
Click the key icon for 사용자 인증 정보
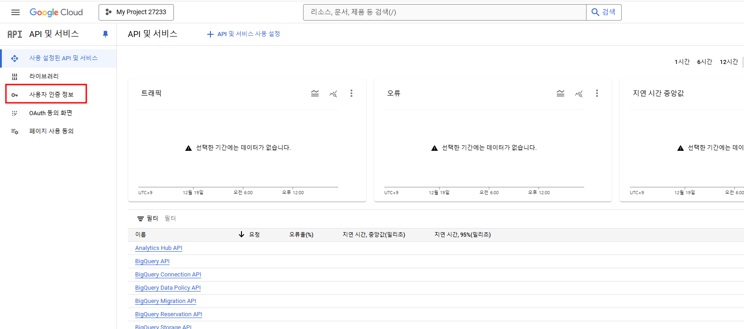pos(15,95)
